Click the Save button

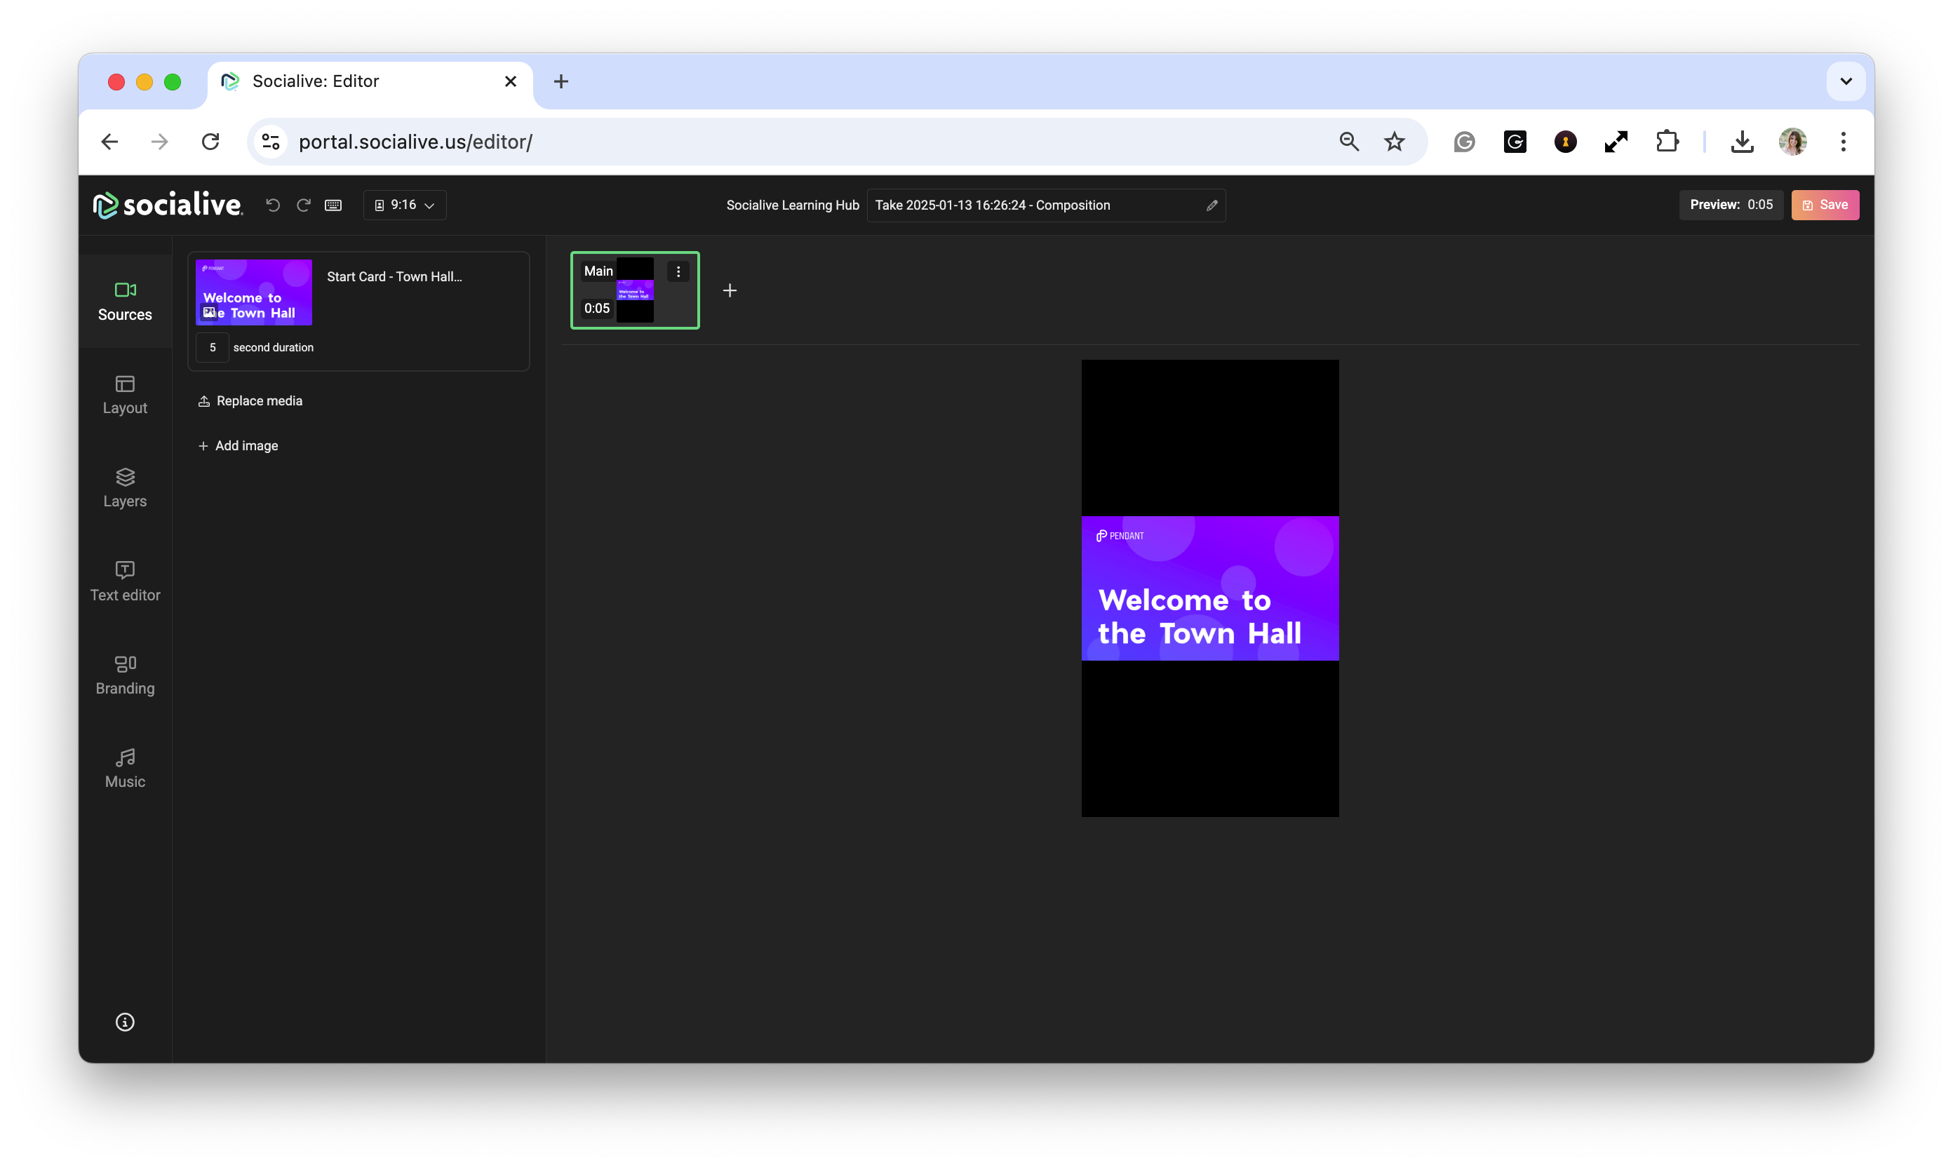[x=1825, y=205]
